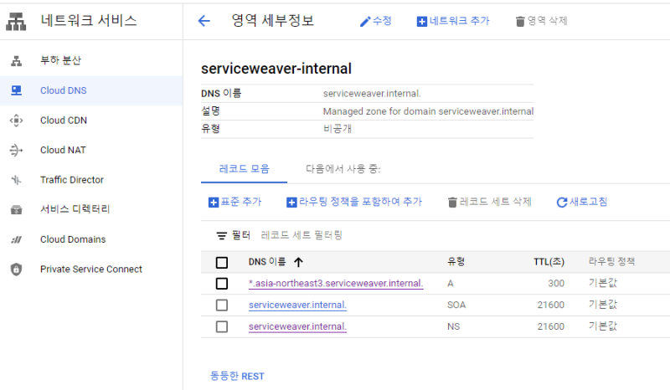The image size is (670, 390).
Task: Click the back arrow icon
Action: (x=204, y=21)
